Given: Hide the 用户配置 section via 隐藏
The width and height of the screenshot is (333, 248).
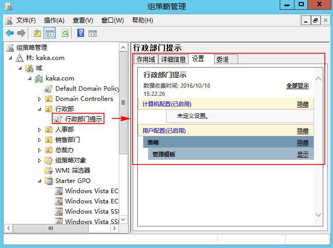Looking at the screenshot, I should click(x=303, y=131).
